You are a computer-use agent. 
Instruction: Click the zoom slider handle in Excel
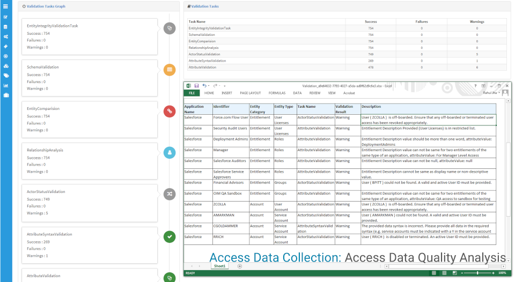pos(477,273)
